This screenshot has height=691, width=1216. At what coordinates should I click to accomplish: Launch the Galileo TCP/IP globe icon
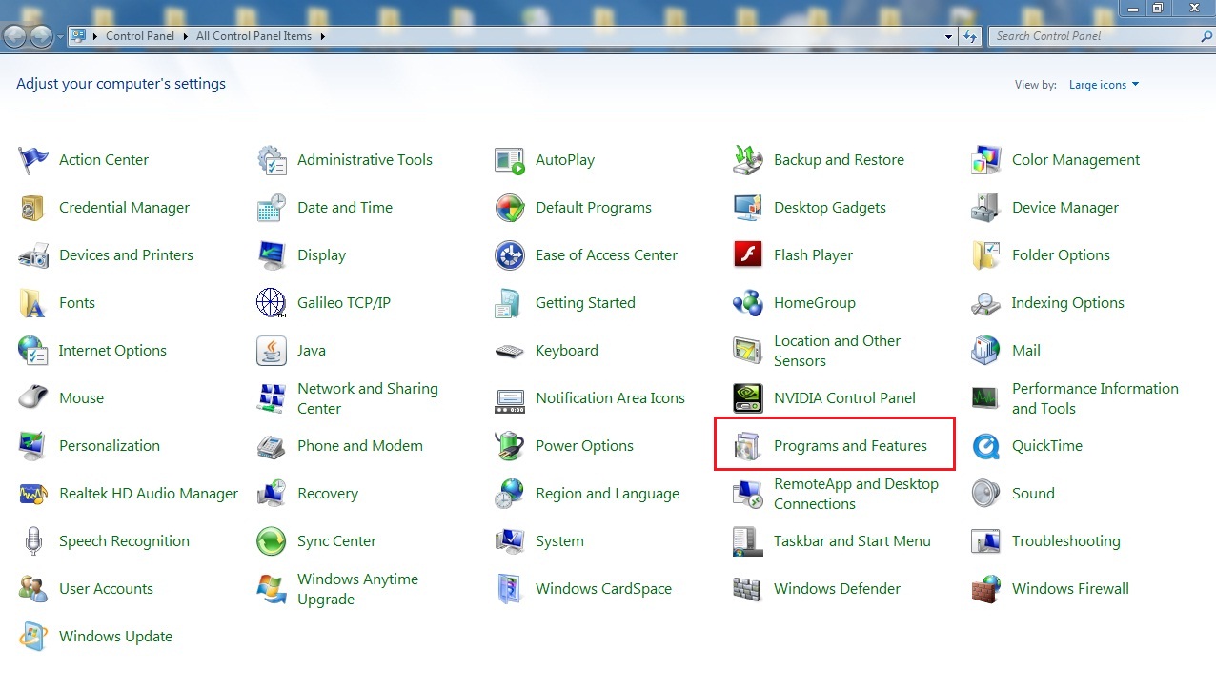tap(272, 303)
